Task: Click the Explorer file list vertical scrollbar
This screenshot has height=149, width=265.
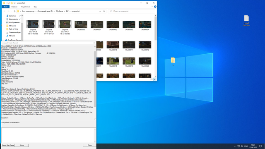Action: [156, 29]
